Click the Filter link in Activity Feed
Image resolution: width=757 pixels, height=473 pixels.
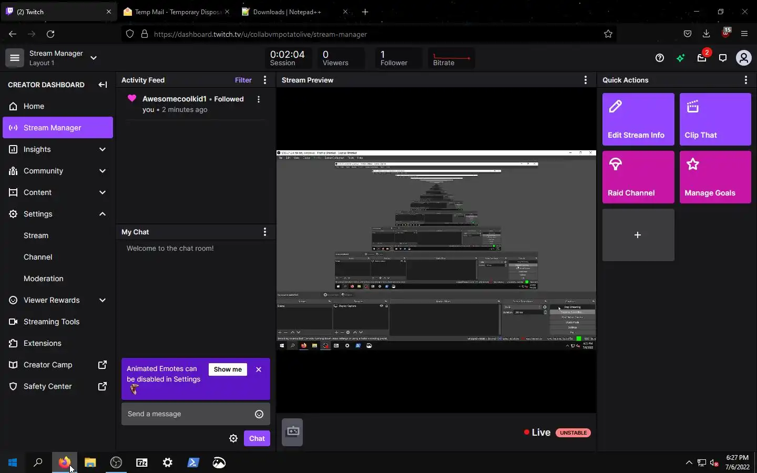point(243,80)
